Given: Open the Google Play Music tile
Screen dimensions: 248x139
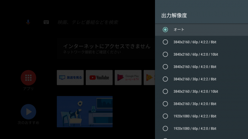Looking at the screenshot, I should point(149,77).
